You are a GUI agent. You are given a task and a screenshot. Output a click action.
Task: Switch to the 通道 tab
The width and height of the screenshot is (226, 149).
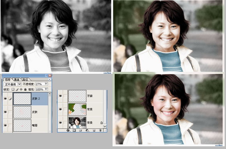pyautogui.click(x=17, y=80)
